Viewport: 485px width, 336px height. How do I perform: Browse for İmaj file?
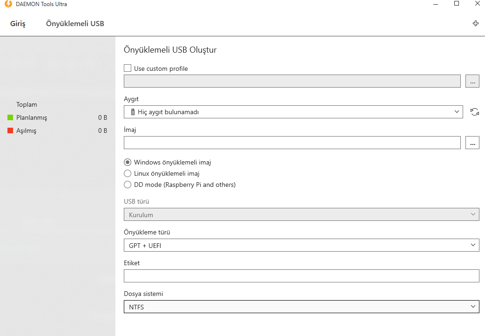(x=472, y=143)
